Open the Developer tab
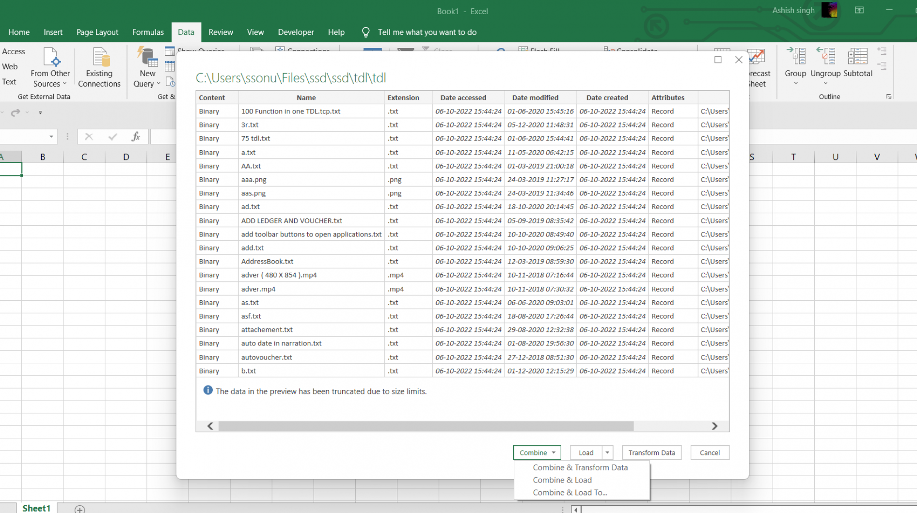This screenshot has width=917, height=513. click(x=296, y=32)
